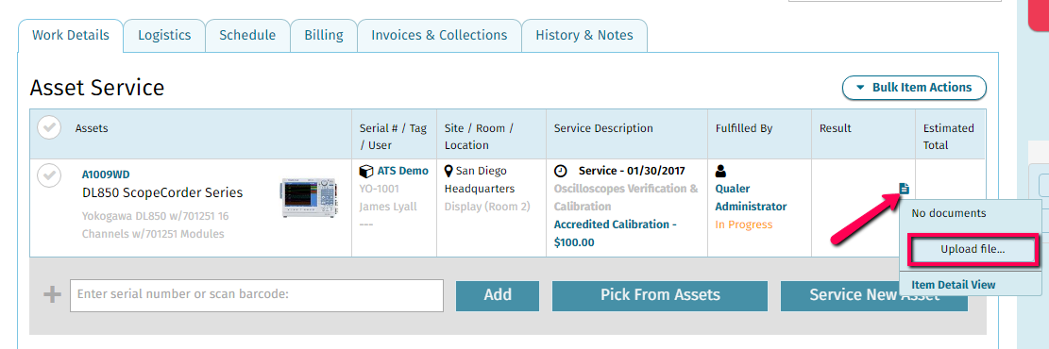Click the Add button
This screenshot has width=1049, height=349.
point(498,295)
